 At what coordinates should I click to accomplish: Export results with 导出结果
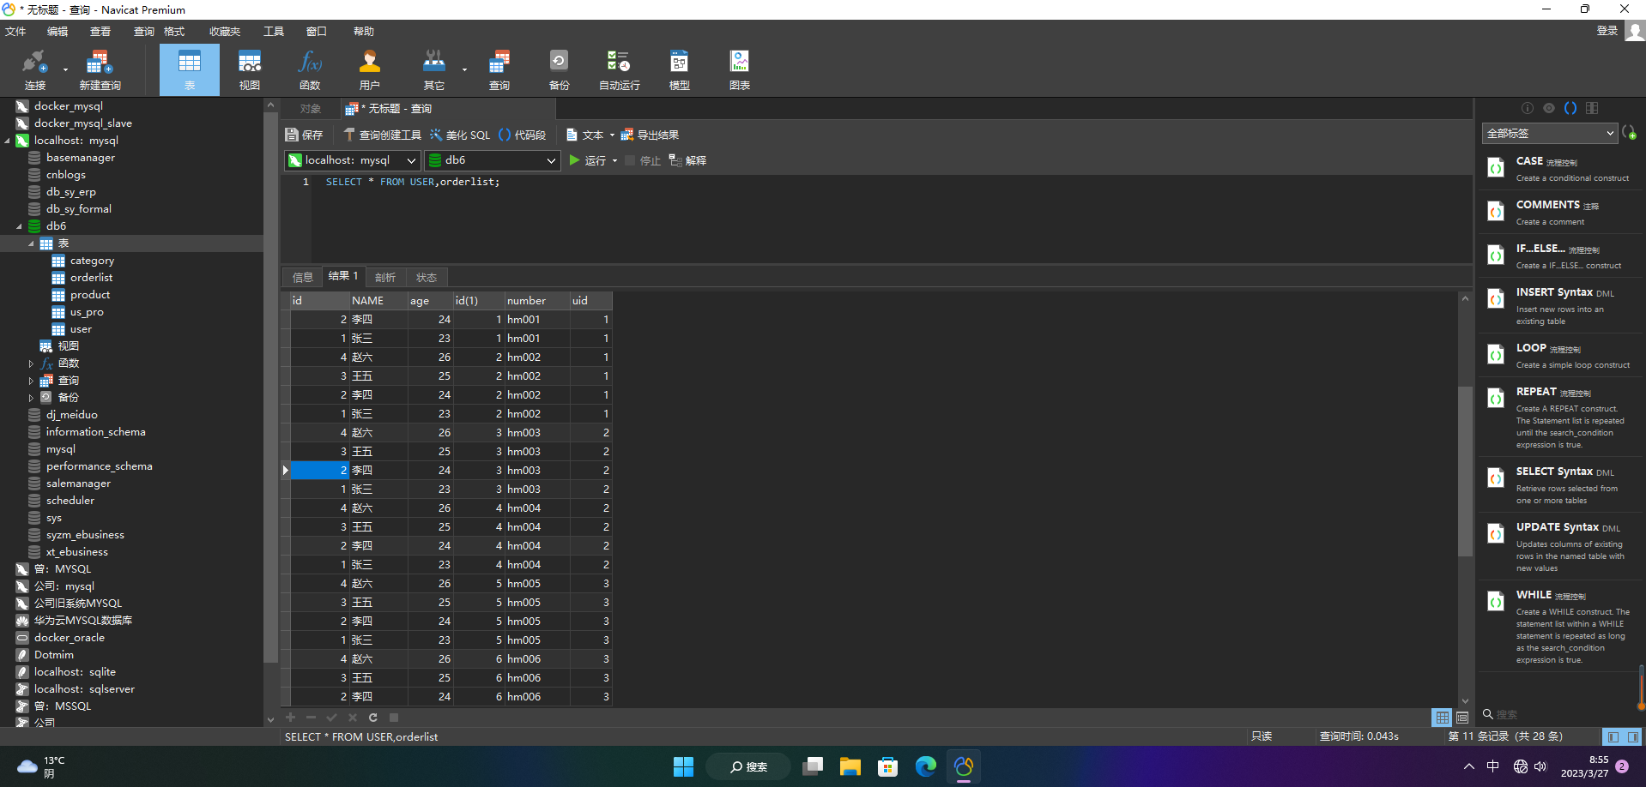pos(650,135)
